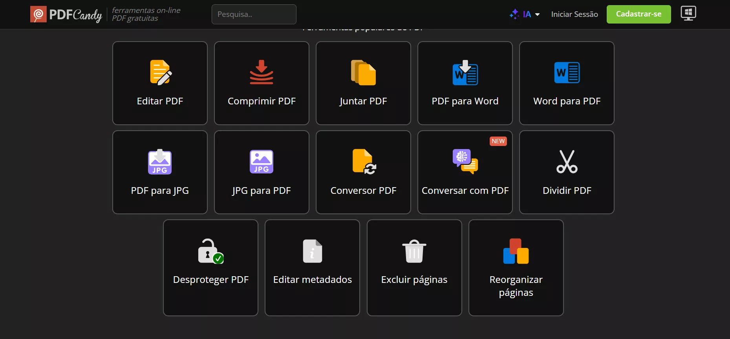Select the Conversor PDF refresh document icon

[x=364, y=162]
